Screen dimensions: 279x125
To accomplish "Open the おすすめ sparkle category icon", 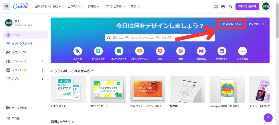I will (78, 51).
